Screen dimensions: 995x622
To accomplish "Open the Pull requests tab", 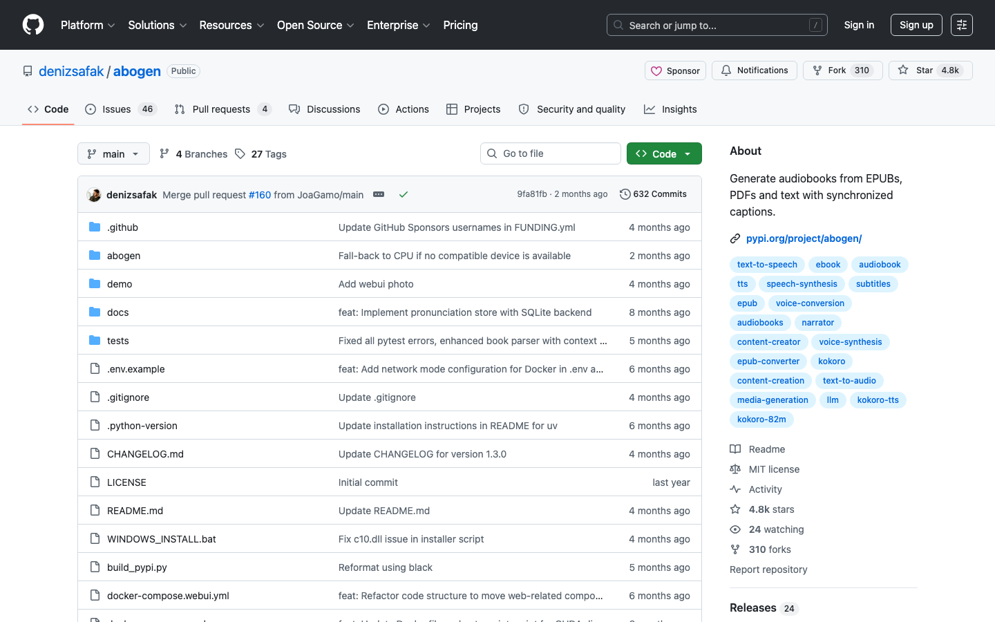I will (223, 109).
